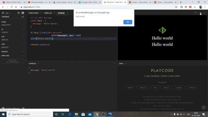208x117 pixels.
Task: Switch to the Search results browser tab
Action: click(x=64, y=2)
